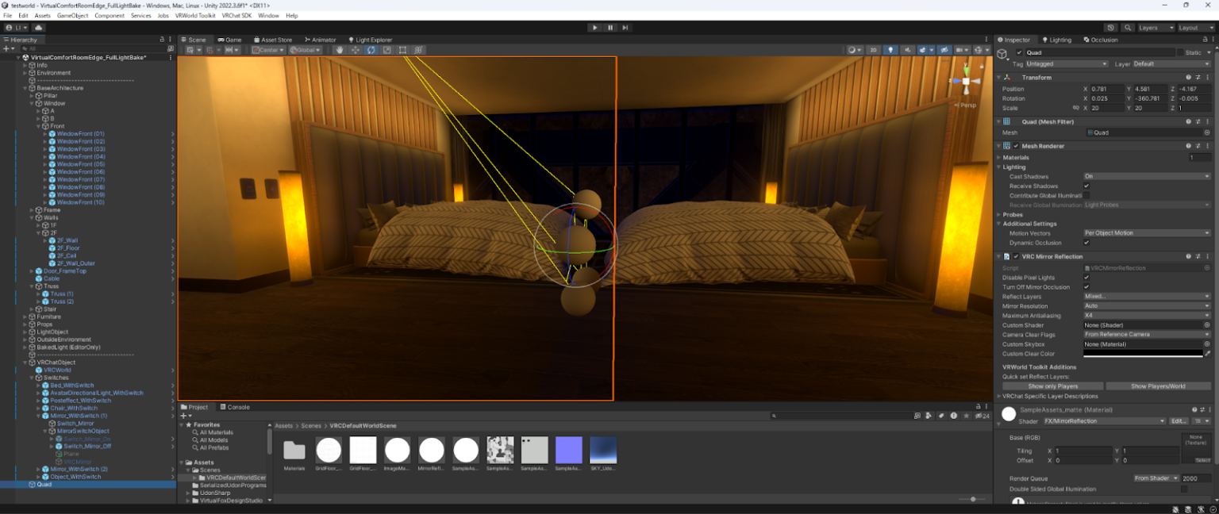Image resolution: width=1219 pixels, height=514 pixels.
Task: Open the GameObject menu
Action: pyautogui.click(x=73, y=15)
